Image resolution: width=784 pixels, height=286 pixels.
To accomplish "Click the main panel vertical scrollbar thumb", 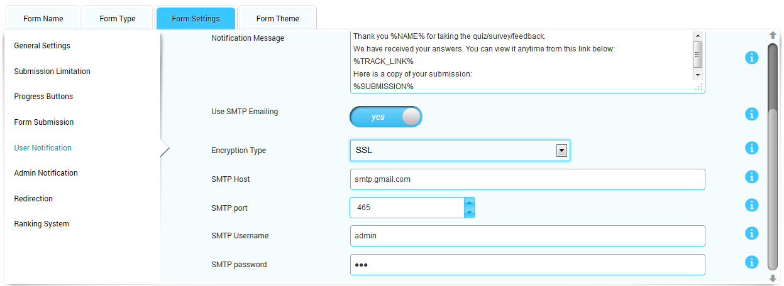I will 773,188.
